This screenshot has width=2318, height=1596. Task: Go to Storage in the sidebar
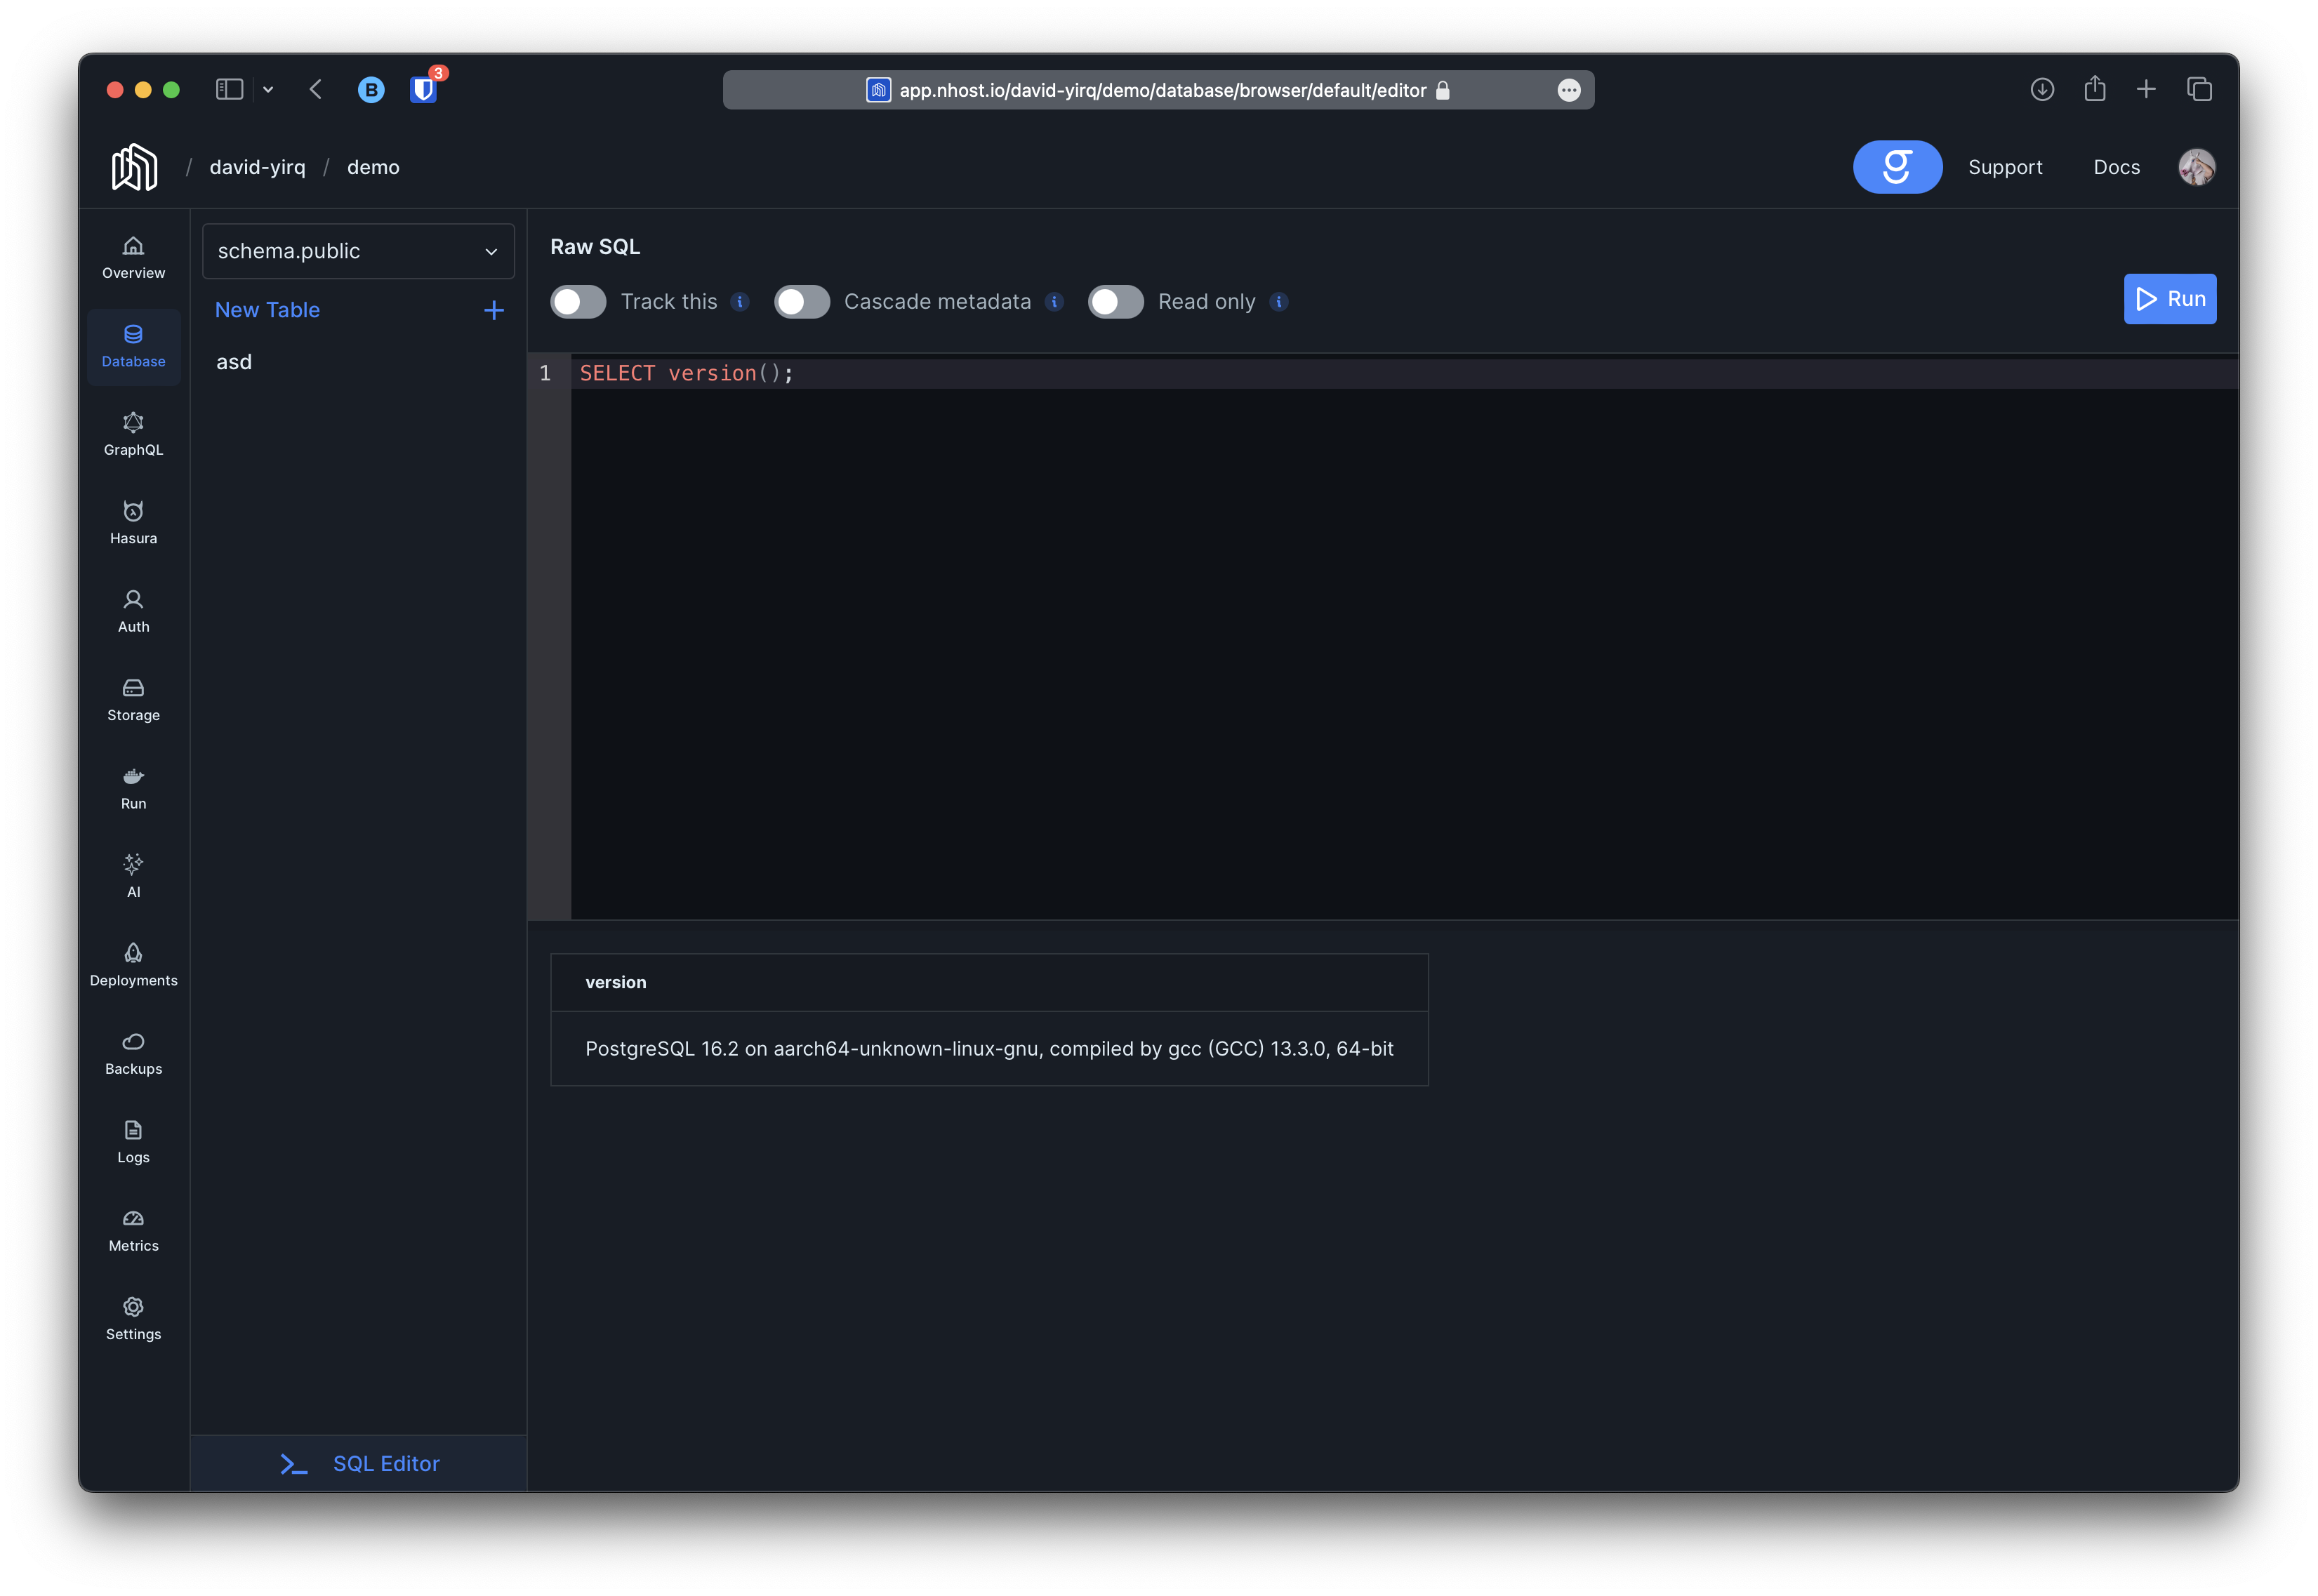tap(133, 699)
